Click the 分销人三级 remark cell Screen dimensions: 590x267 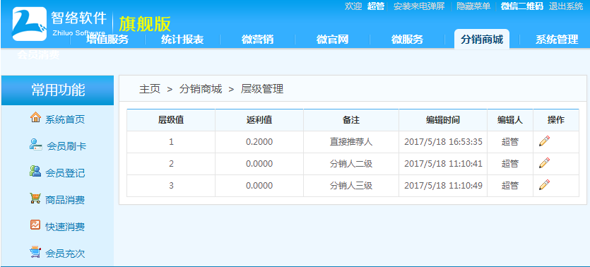tap(351, 186)
